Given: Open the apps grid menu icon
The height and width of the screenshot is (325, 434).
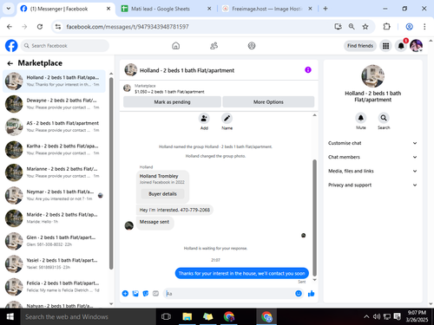Looking at the screenshot, I should [385, 46].
